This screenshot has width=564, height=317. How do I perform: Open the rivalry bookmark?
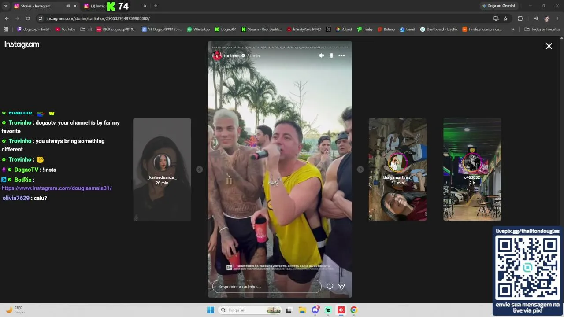[365, 29]
